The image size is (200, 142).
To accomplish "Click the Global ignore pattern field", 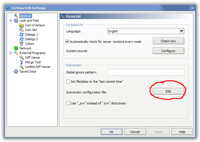I will click(x=146, y=73).
